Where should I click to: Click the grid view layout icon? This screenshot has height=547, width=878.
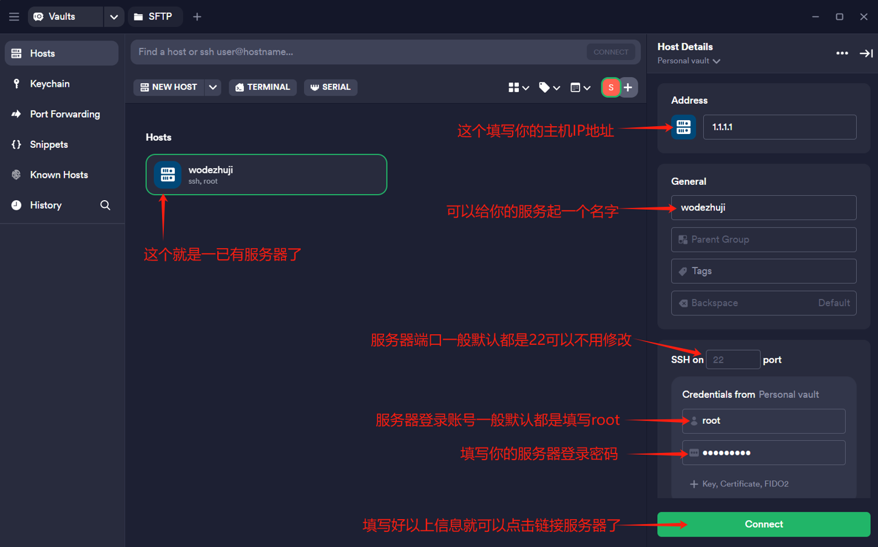(x=518, y=88)
